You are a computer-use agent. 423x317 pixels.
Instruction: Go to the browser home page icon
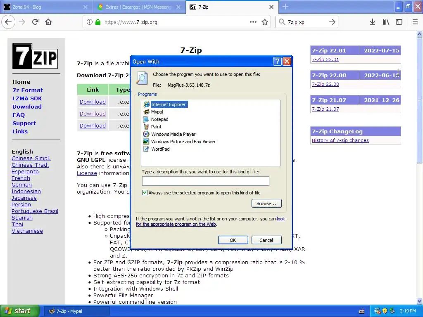pyautogui.click(x=48, y=22)
